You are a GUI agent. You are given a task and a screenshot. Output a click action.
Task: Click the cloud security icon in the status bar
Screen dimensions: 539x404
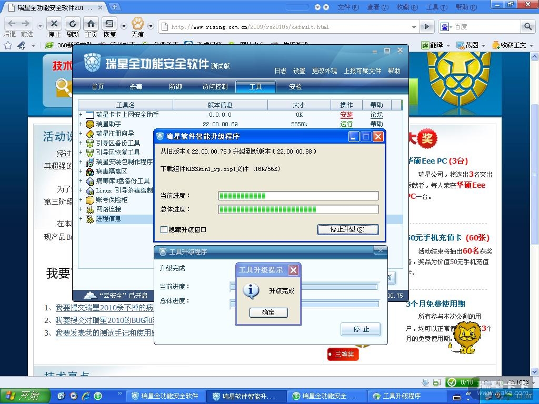(x=90, y=295)
